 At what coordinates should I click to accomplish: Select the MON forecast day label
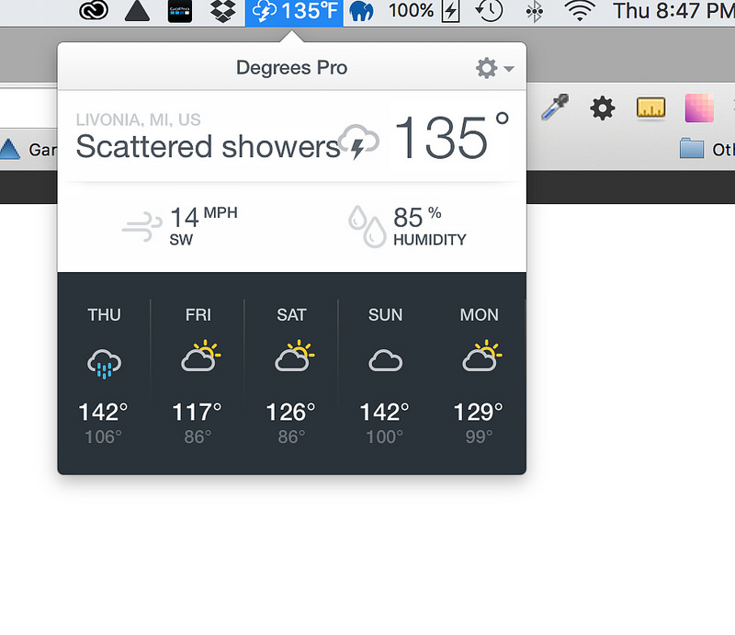479,314
